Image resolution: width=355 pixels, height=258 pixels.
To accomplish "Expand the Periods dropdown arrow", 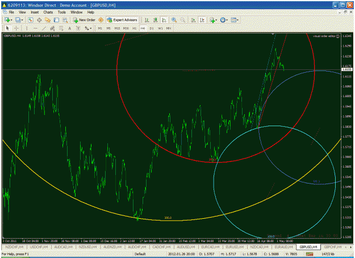I will [227, 20].
